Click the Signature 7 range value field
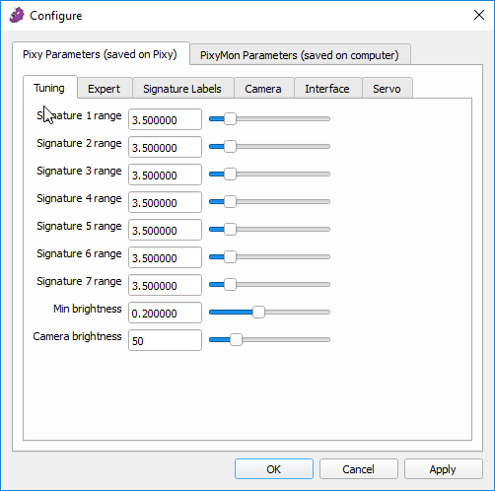Viewport: 495px width, 491px height. pos(165,285)
